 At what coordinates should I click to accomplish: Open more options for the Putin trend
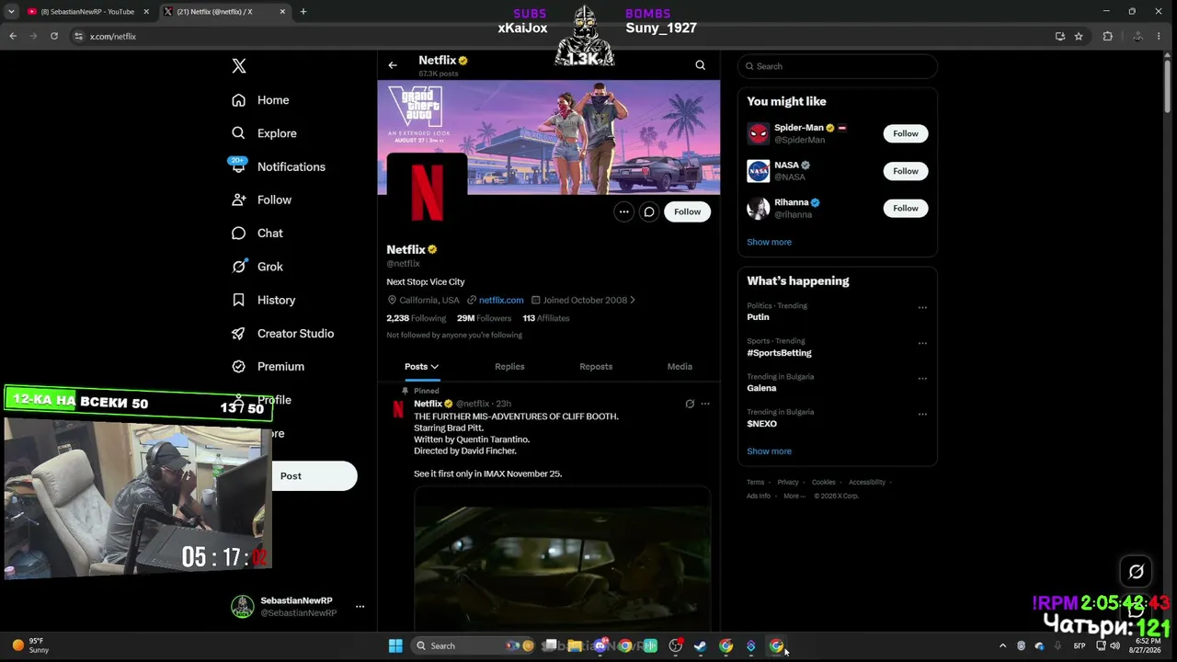(x=922, y=308)
